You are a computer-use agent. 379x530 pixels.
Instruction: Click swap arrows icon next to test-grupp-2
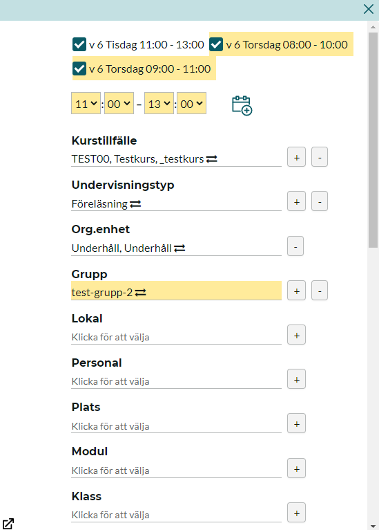(x=141, y=293)
